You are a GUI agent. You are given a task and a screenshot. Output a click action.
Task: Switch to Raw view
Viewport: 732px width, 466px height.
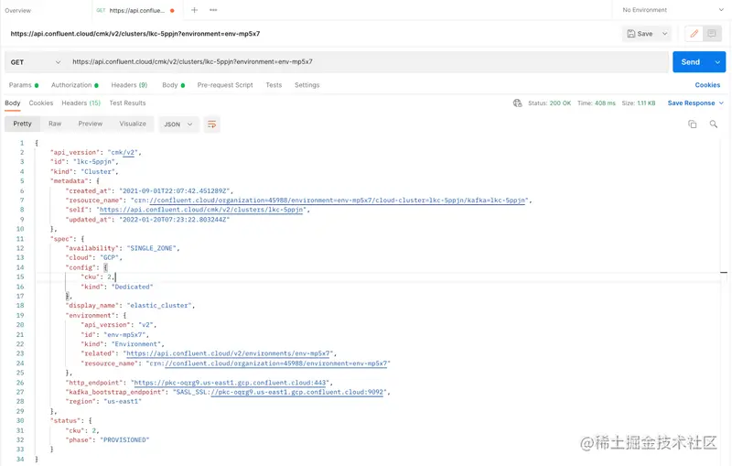[55, 124]
